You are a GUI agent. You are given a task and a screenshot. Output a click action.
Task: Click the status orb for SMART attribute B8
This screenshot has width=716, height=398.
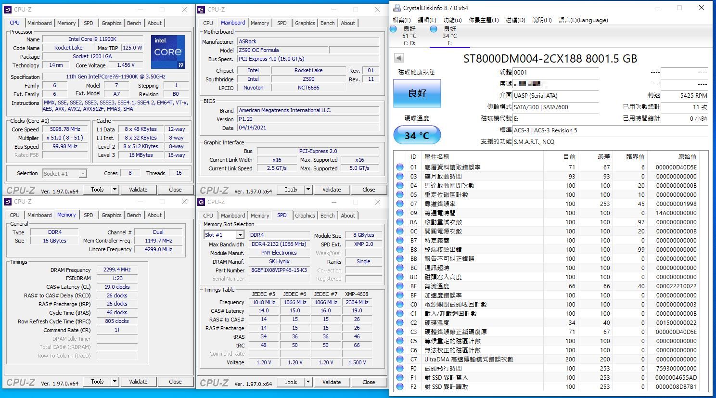(400, 249)
